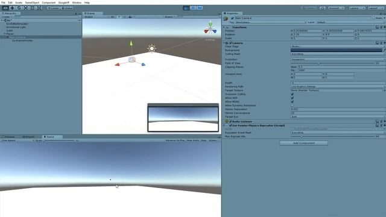
Task: Toggle the Camera component enabled checkbox
Action: click(x=230, y=43)
